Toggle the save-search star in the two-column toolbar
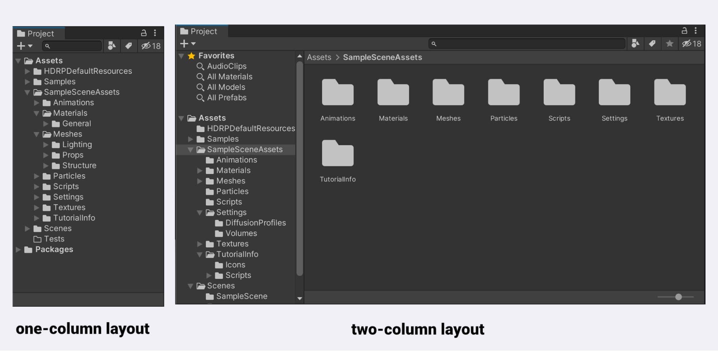This screenshot has width=718, height=351. (669, 44)
